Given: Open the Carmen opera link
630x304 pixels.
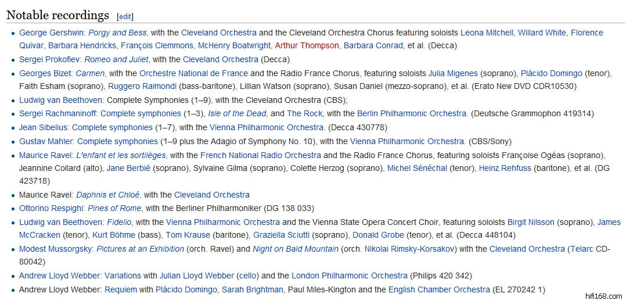Looking at the screenshot, I should click(90, 73).
